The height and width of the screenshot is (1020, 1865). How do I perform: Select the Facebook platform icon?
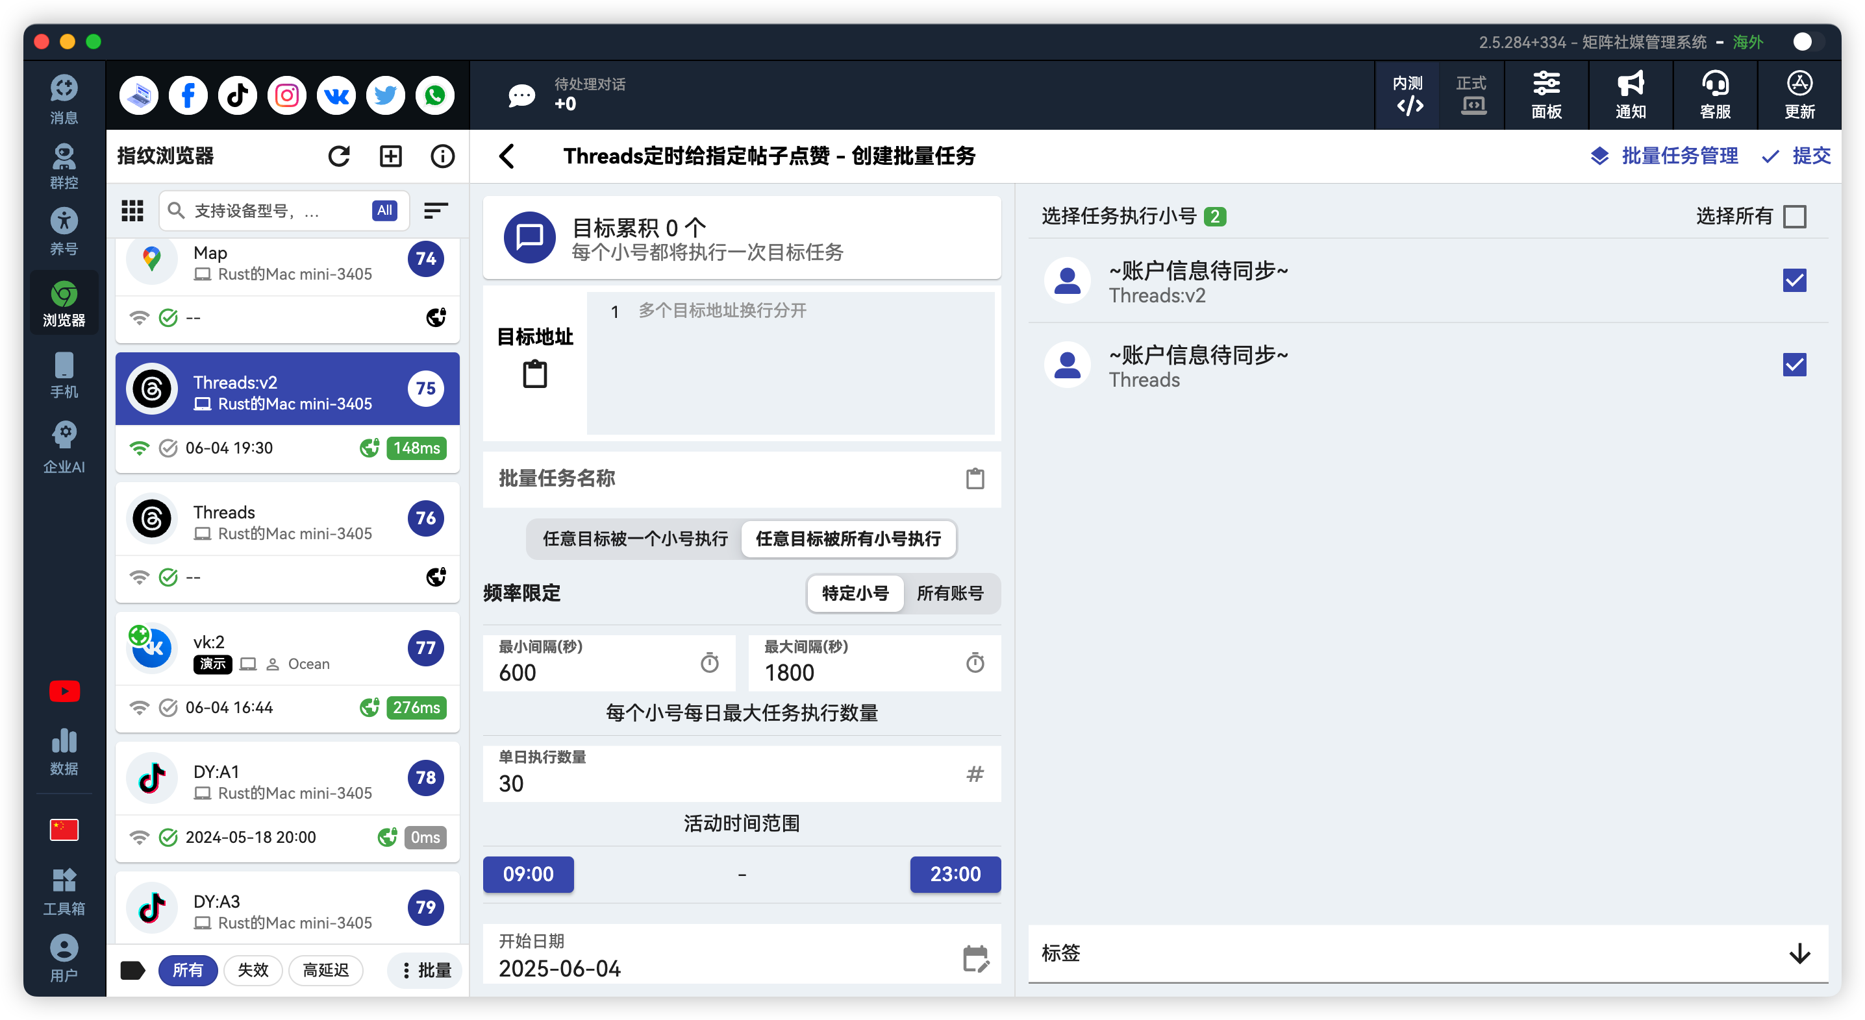pos(188,95)
